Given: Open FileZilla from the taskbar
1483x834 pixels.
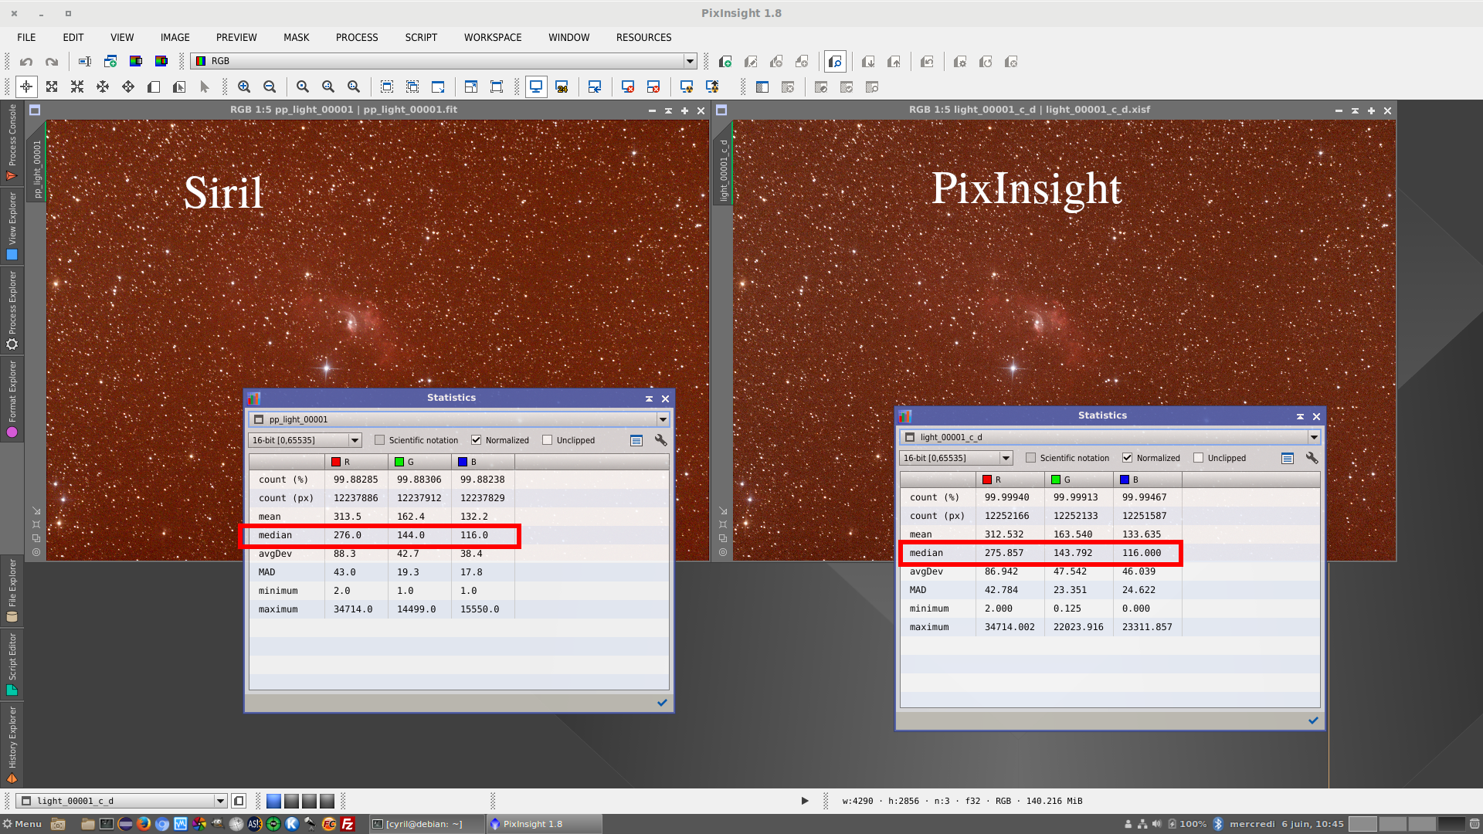Looking at the screenshot, I should 348,824.
